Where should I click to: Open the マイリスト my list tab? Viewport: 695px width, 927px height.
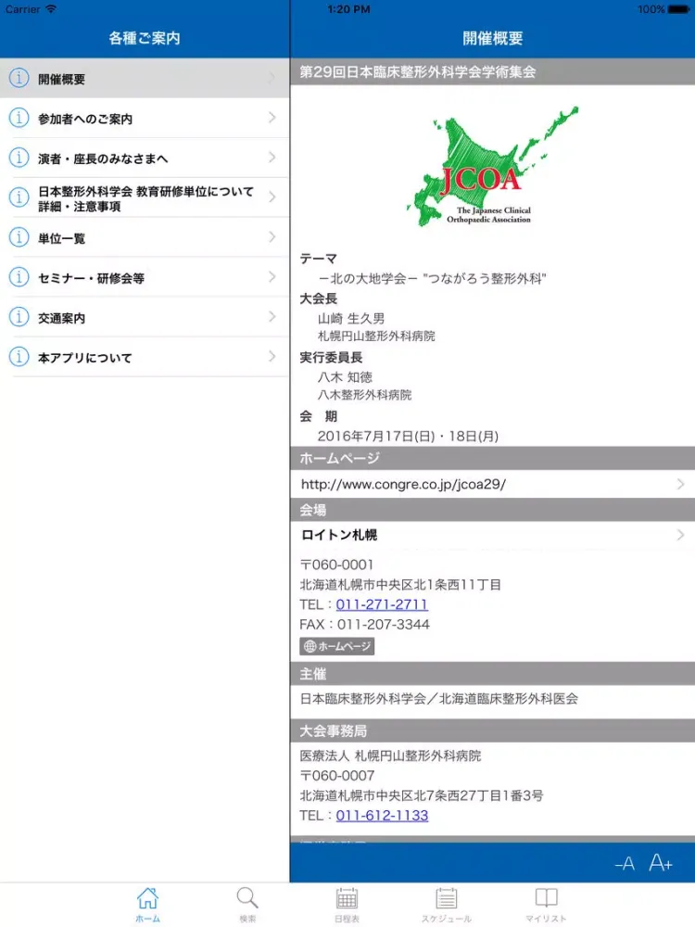[546, 905]
